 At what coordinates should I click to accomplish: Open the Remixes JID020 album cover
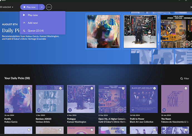pos(50,99)
